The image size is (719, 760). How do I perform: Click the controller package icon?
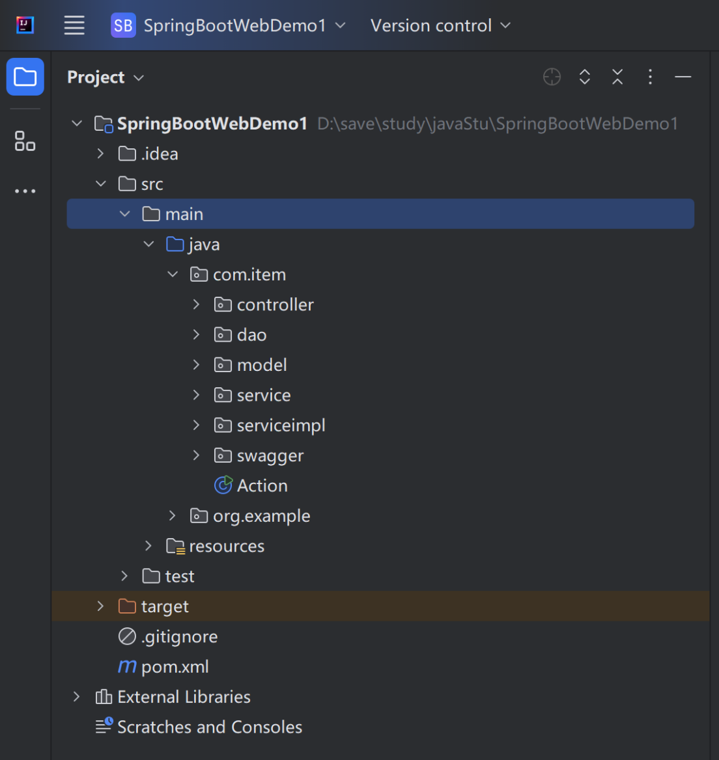click(x=223, y=305)
